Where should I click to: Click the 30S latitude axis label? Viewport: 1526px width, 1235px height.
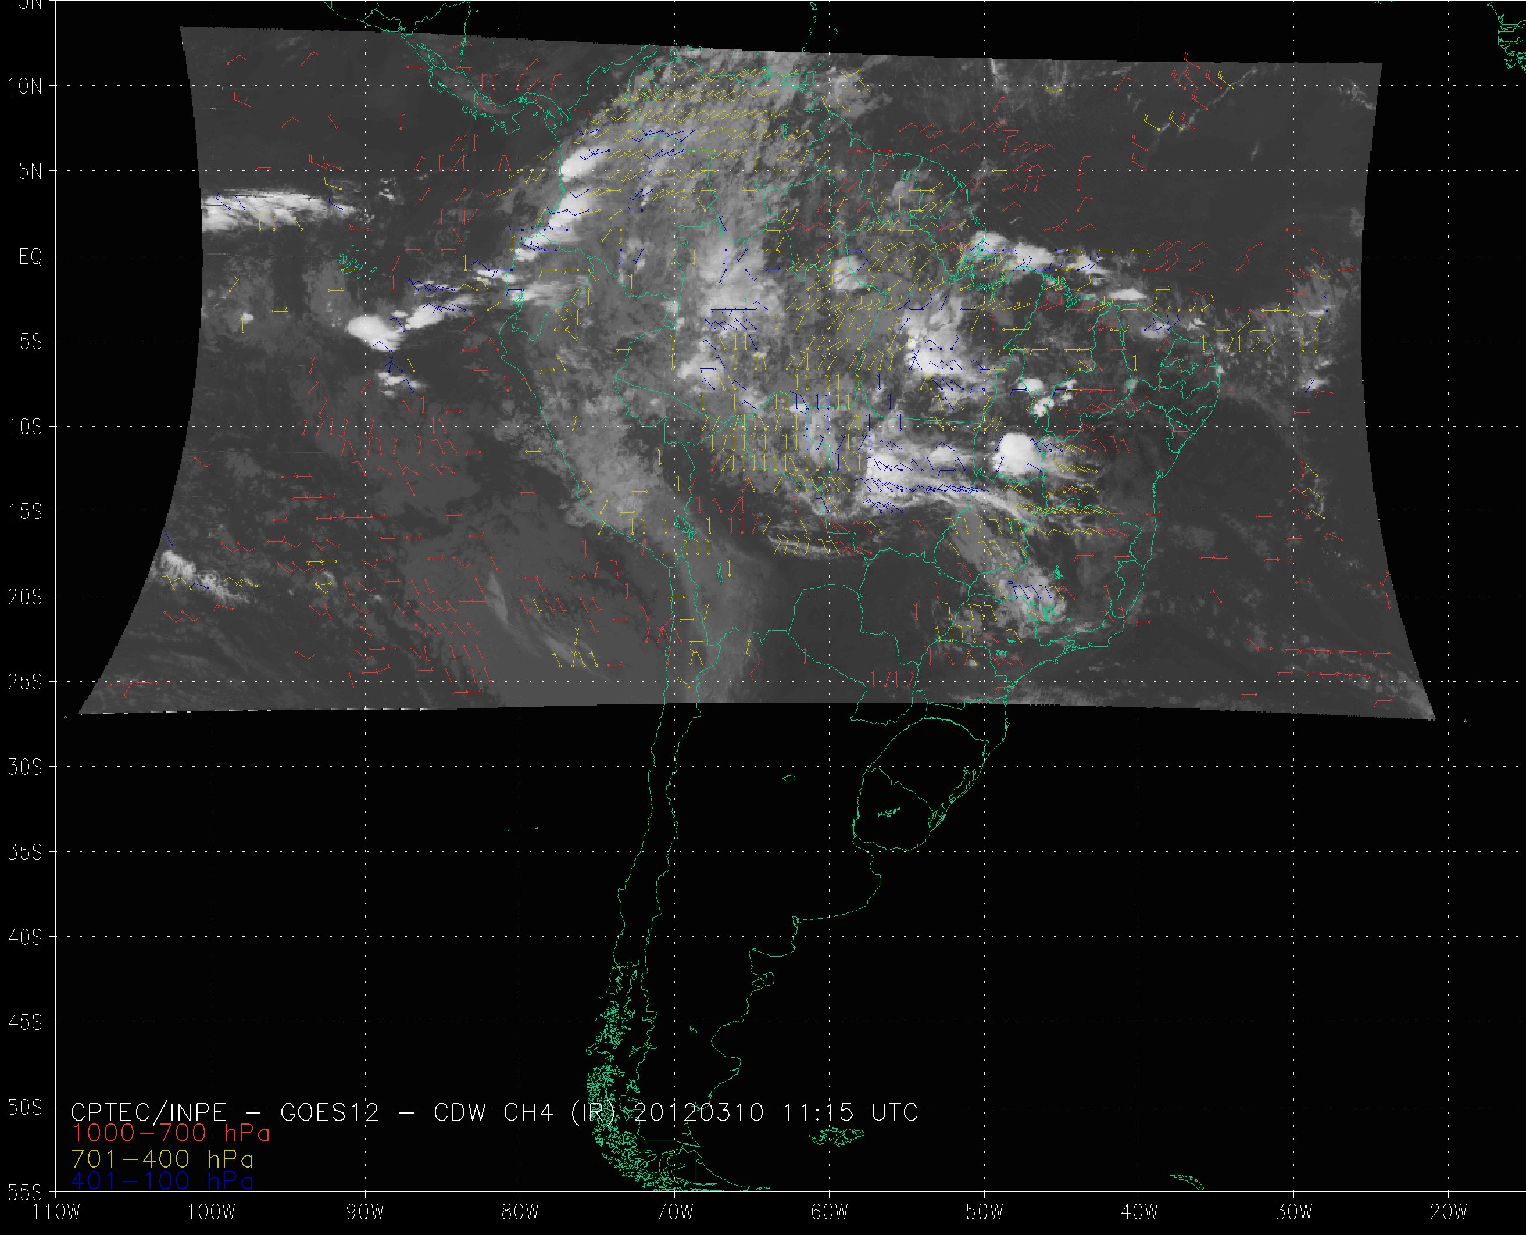coord(25,768)
